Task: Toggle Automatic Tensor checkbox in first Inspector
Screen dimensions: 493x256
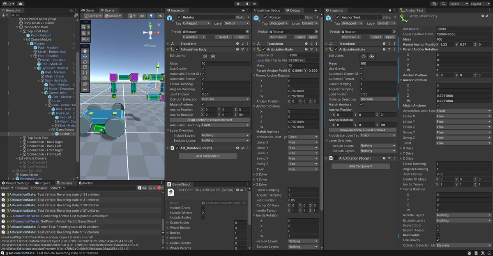Action: (203, 79)
